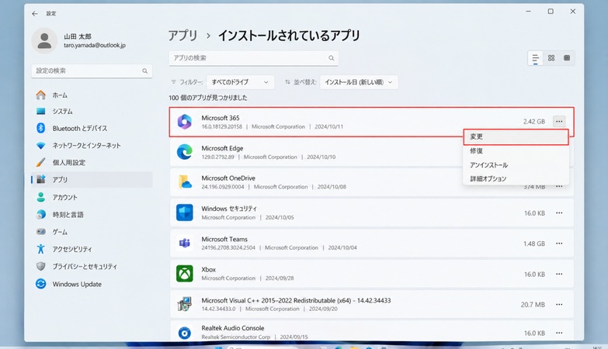This screenshot has height=349, width=608.
Task: Click the settings search magnifier icon
Action: (x=144, y=71)
